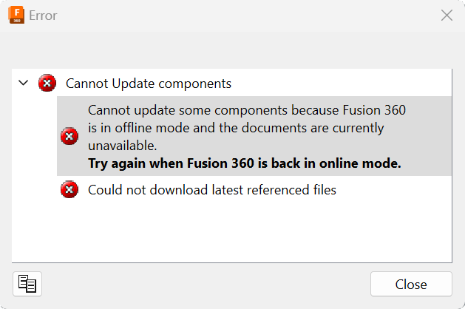Click the line is in offline mode and the documents

[236, 128]
